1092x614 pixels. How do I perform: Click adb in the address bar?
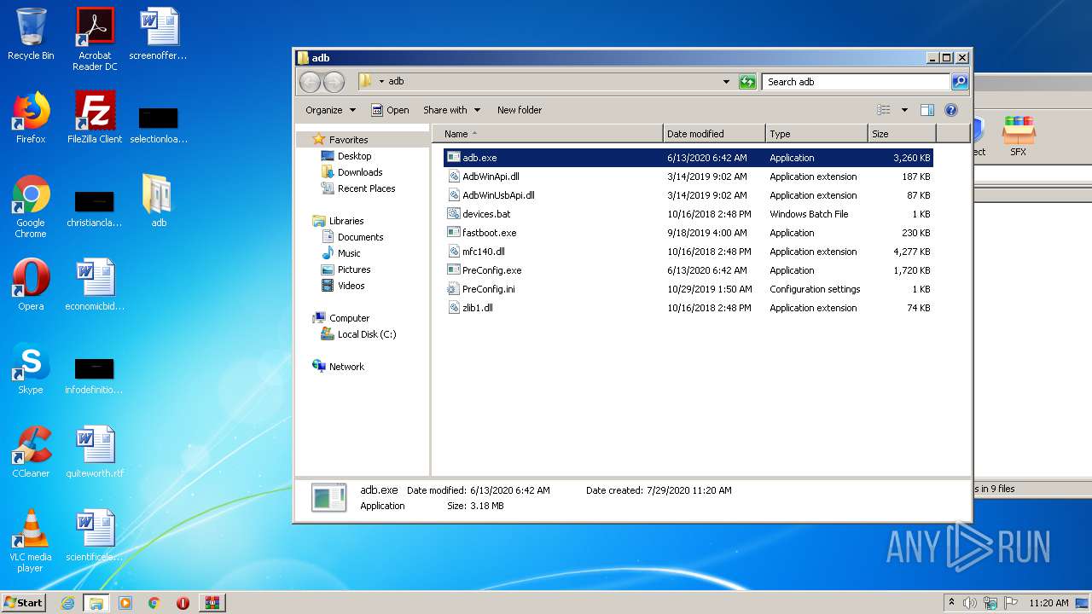point(396,82)
